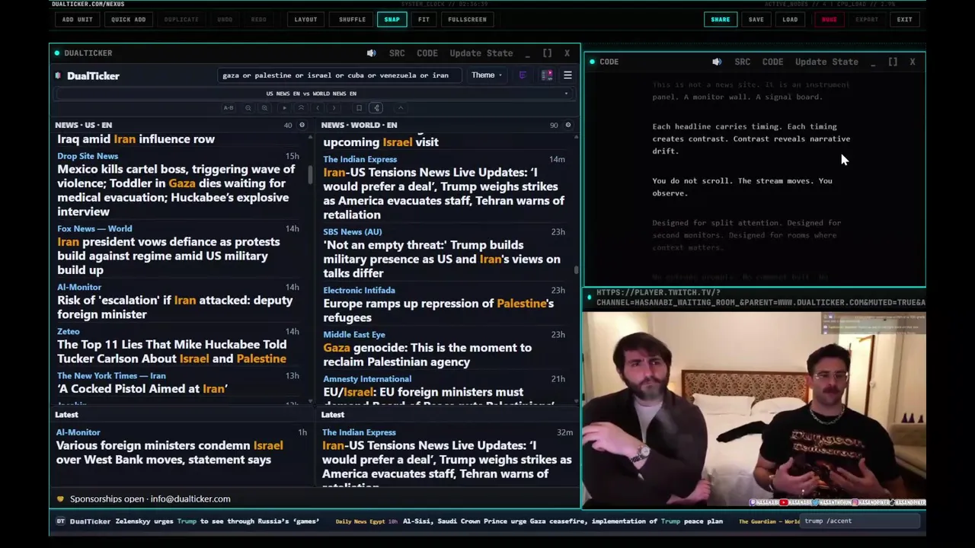Zoom in the ticker text
Screen dimensions: 975x548
point(264,108)
